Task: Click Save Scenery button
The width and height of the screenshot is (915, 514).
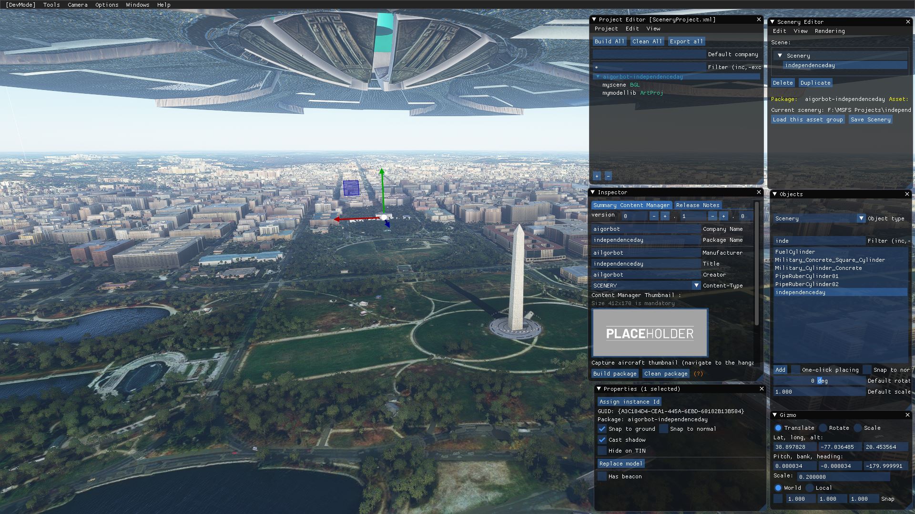Action: click(871, 119)
